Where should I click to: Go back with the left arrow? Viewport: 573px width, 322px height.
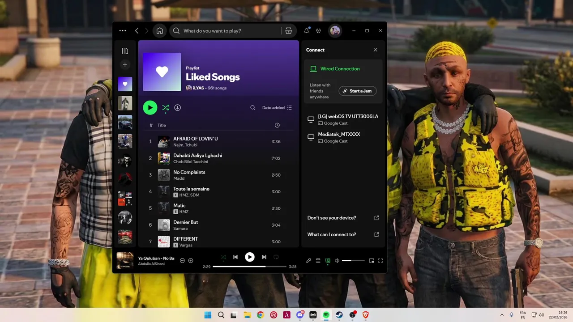click(x=137, y=31)
